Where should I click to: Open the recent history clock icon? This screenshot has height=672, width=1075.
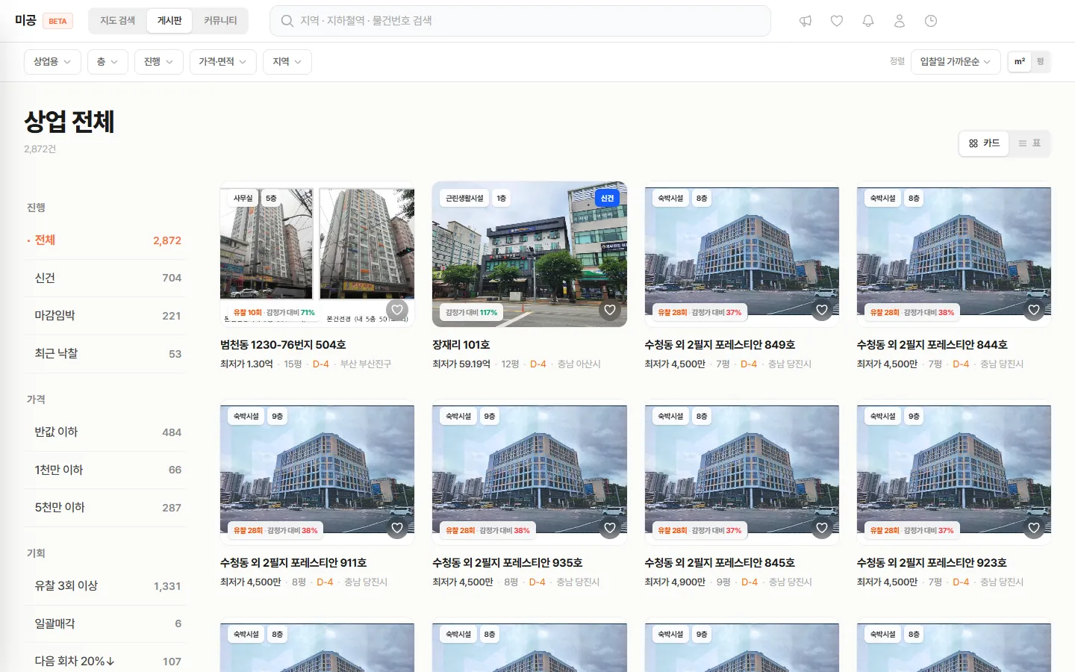pos(931,21)
